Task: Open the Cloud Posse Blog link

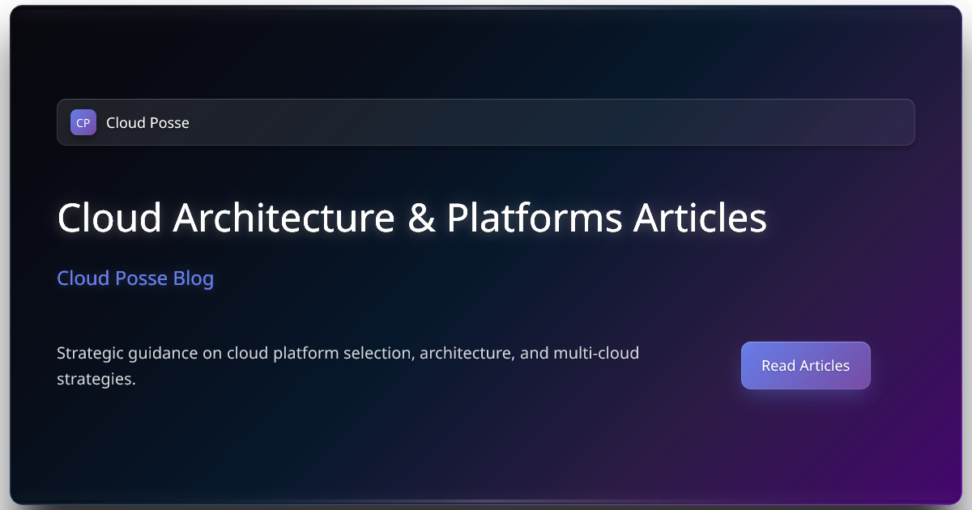Action: [135, 278]
